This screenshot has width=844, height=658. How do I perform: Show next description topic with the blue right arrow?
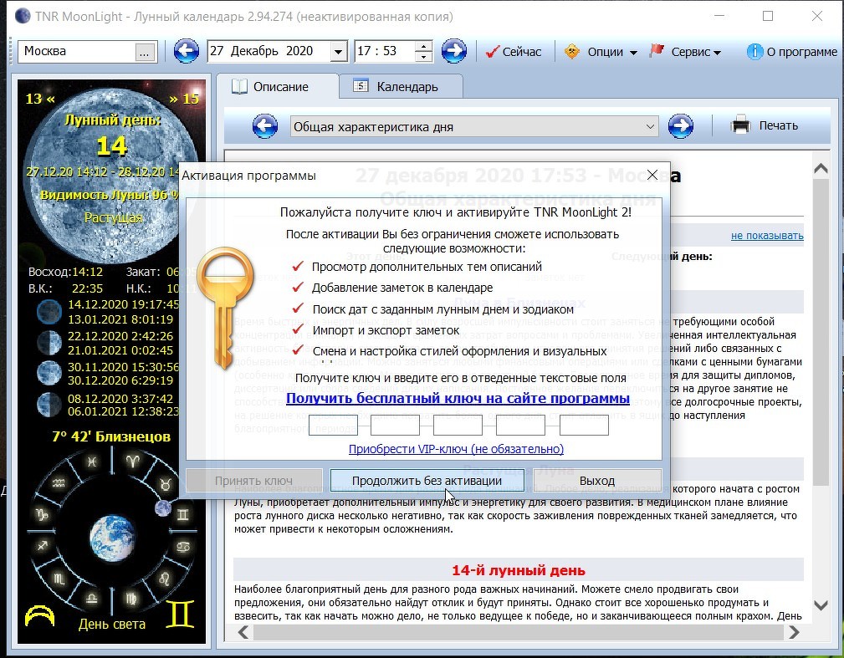coord(681,126)
